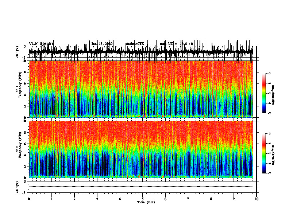The width and height of the screenshot is (289, 223).
Task: Click the '6' tick on the Time axis
Action: [x=166, y=199]
